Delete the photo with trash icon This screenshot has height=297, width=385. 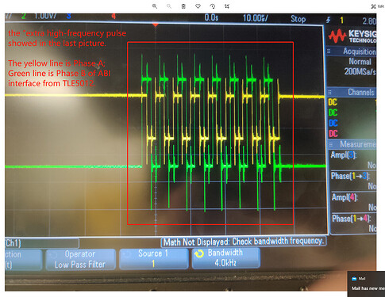point(183,6)
